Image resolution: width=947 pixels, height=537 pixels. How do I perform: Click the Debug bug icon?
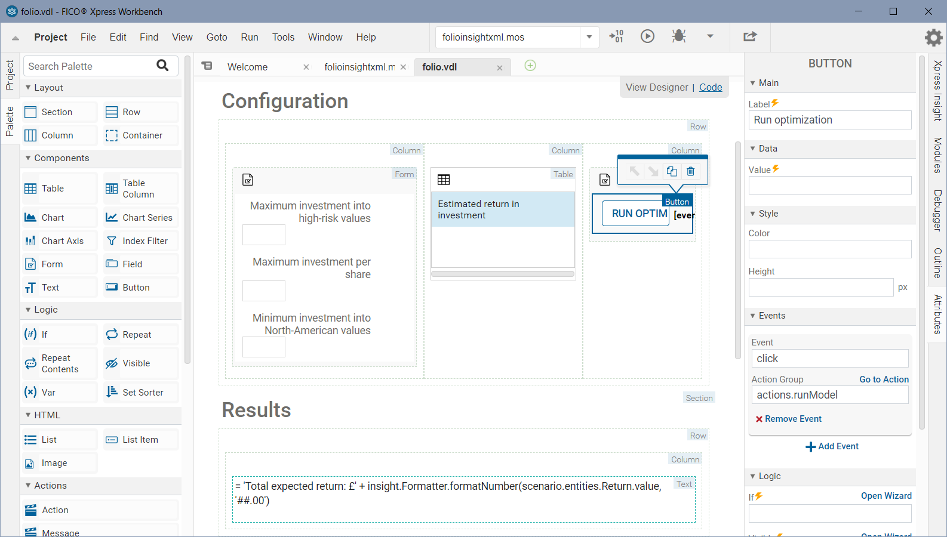click(x=678, y=36)
